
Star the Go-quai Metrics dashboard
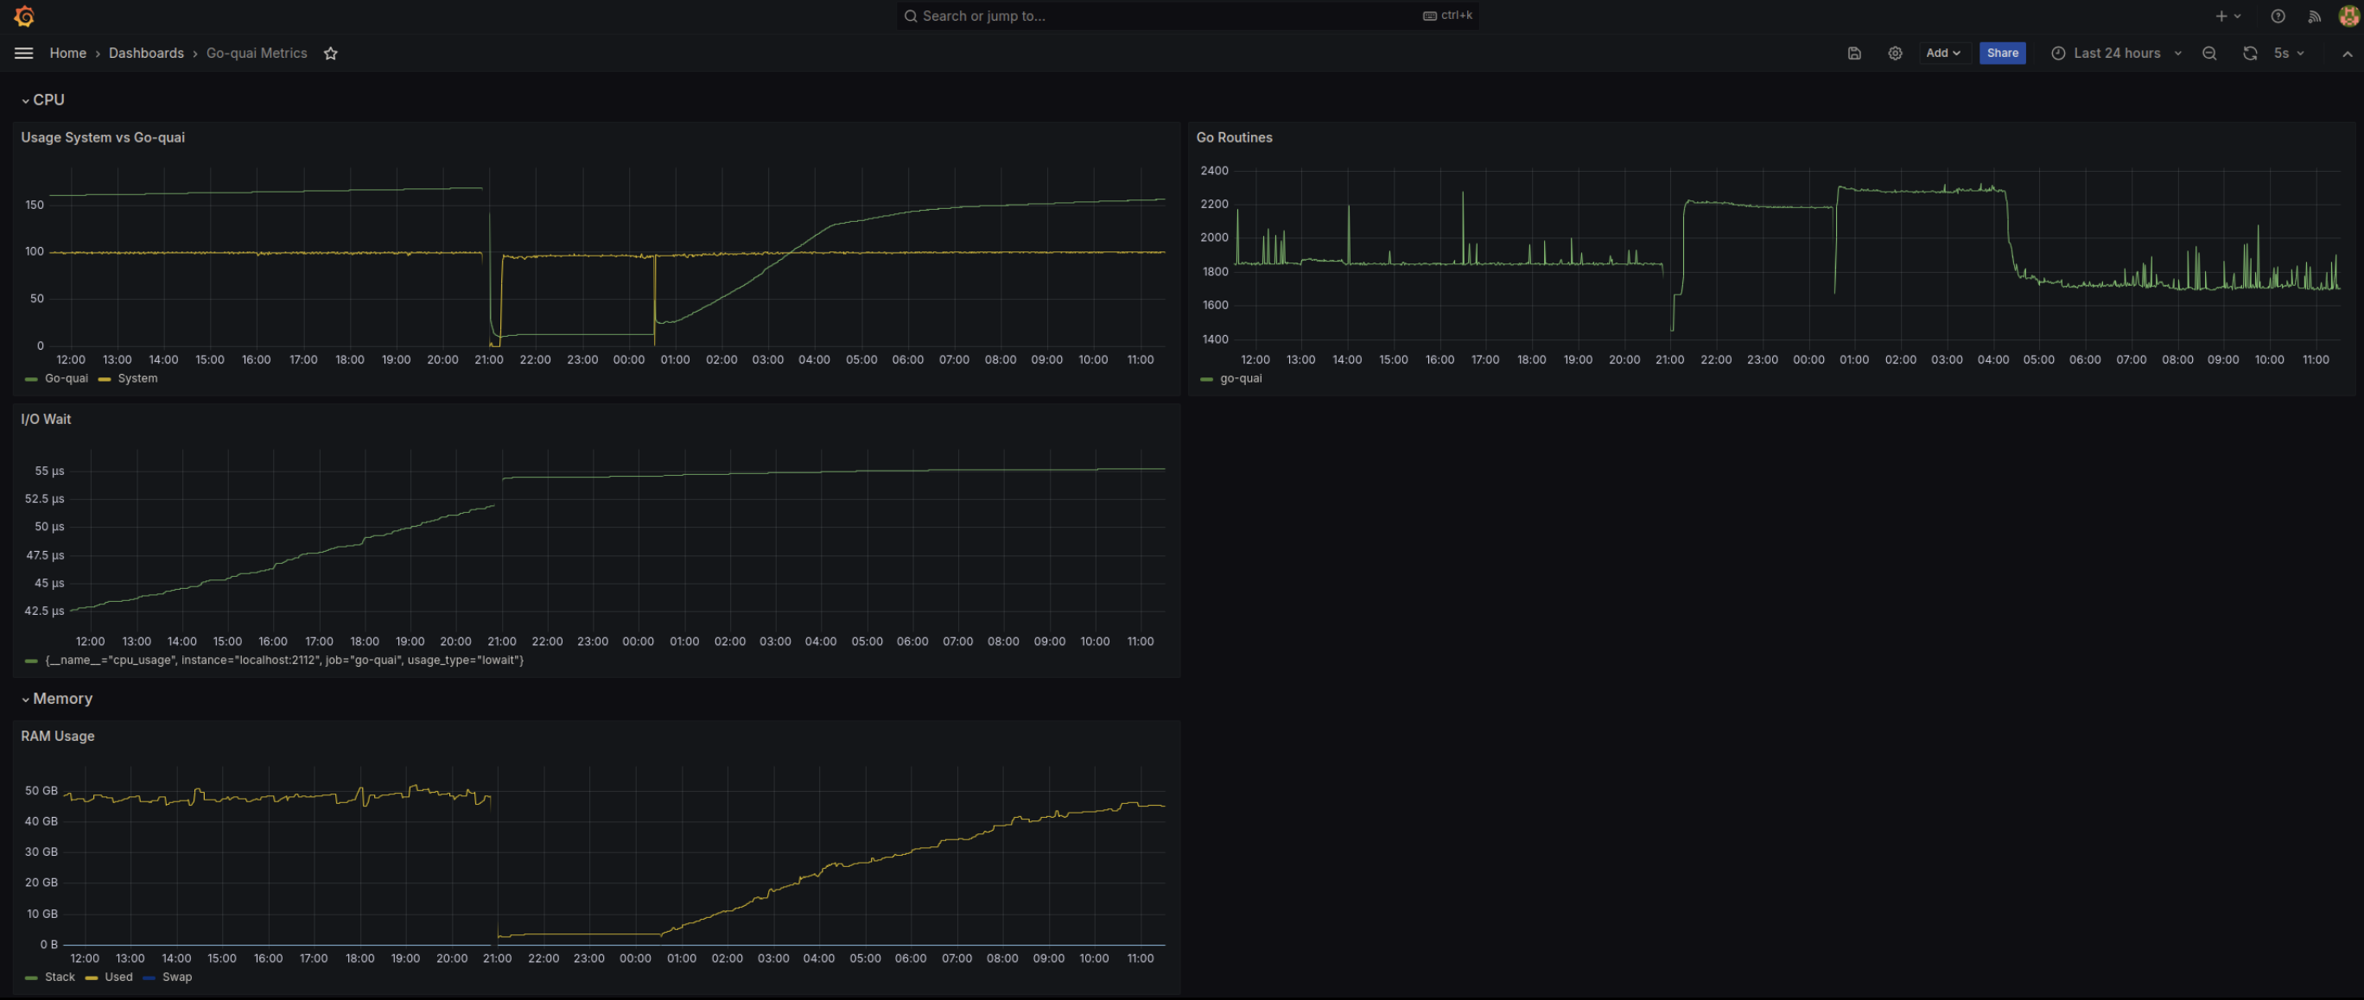(x=330, y=54)
